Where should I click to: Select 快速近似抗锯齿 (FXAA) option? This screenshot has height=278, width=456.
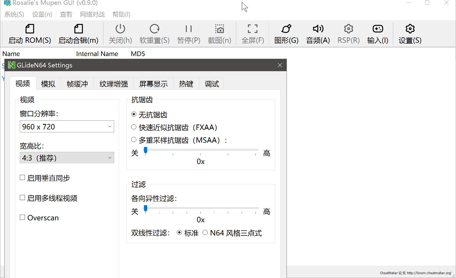tap(134, 127)
